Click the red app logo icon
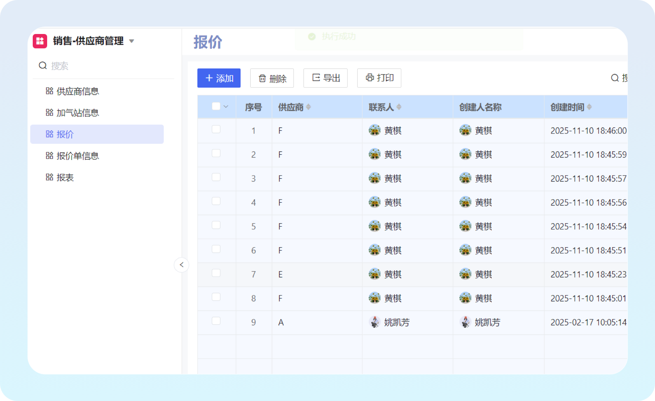Screen dimensions: 655x401 [x=40, y=41]
